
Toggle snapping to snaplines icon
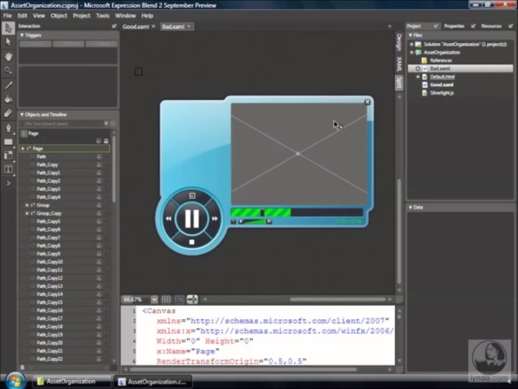[x=192, y=300]
